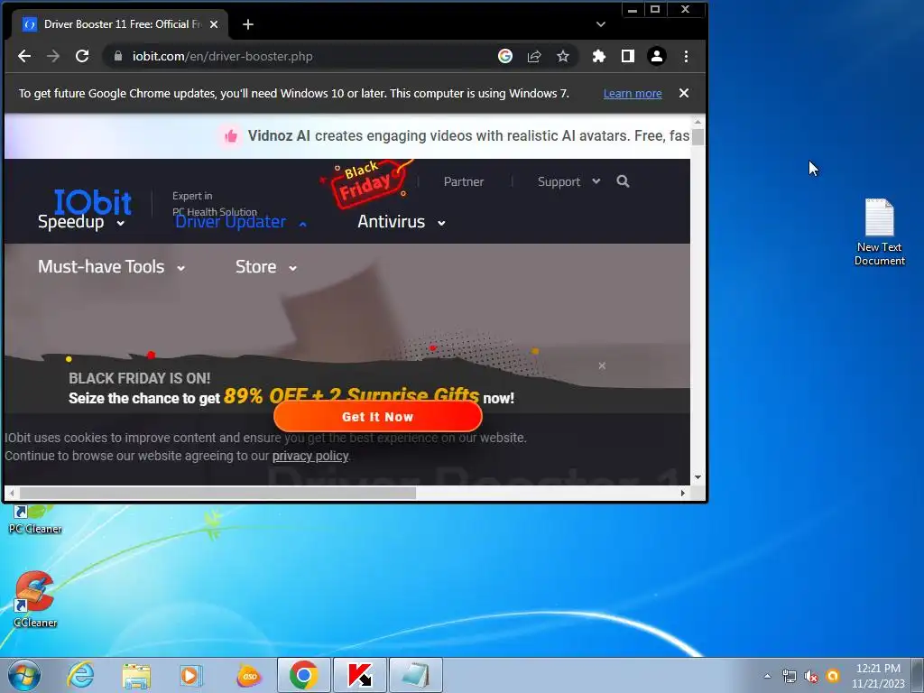Open Chrome extensions puzzle icon
The width and height of the screenshot is (924, 693).
pos(599,56)
